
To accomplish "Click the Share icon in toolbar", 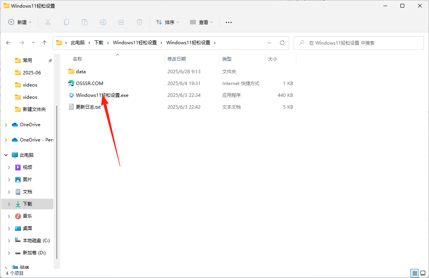I will 121,22.
